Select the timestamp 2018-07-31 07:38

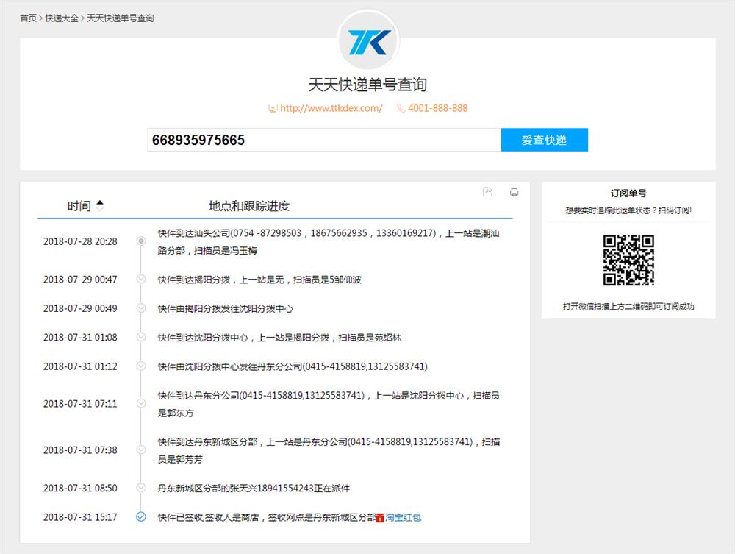pyautogui.click(x=80, y=450)
